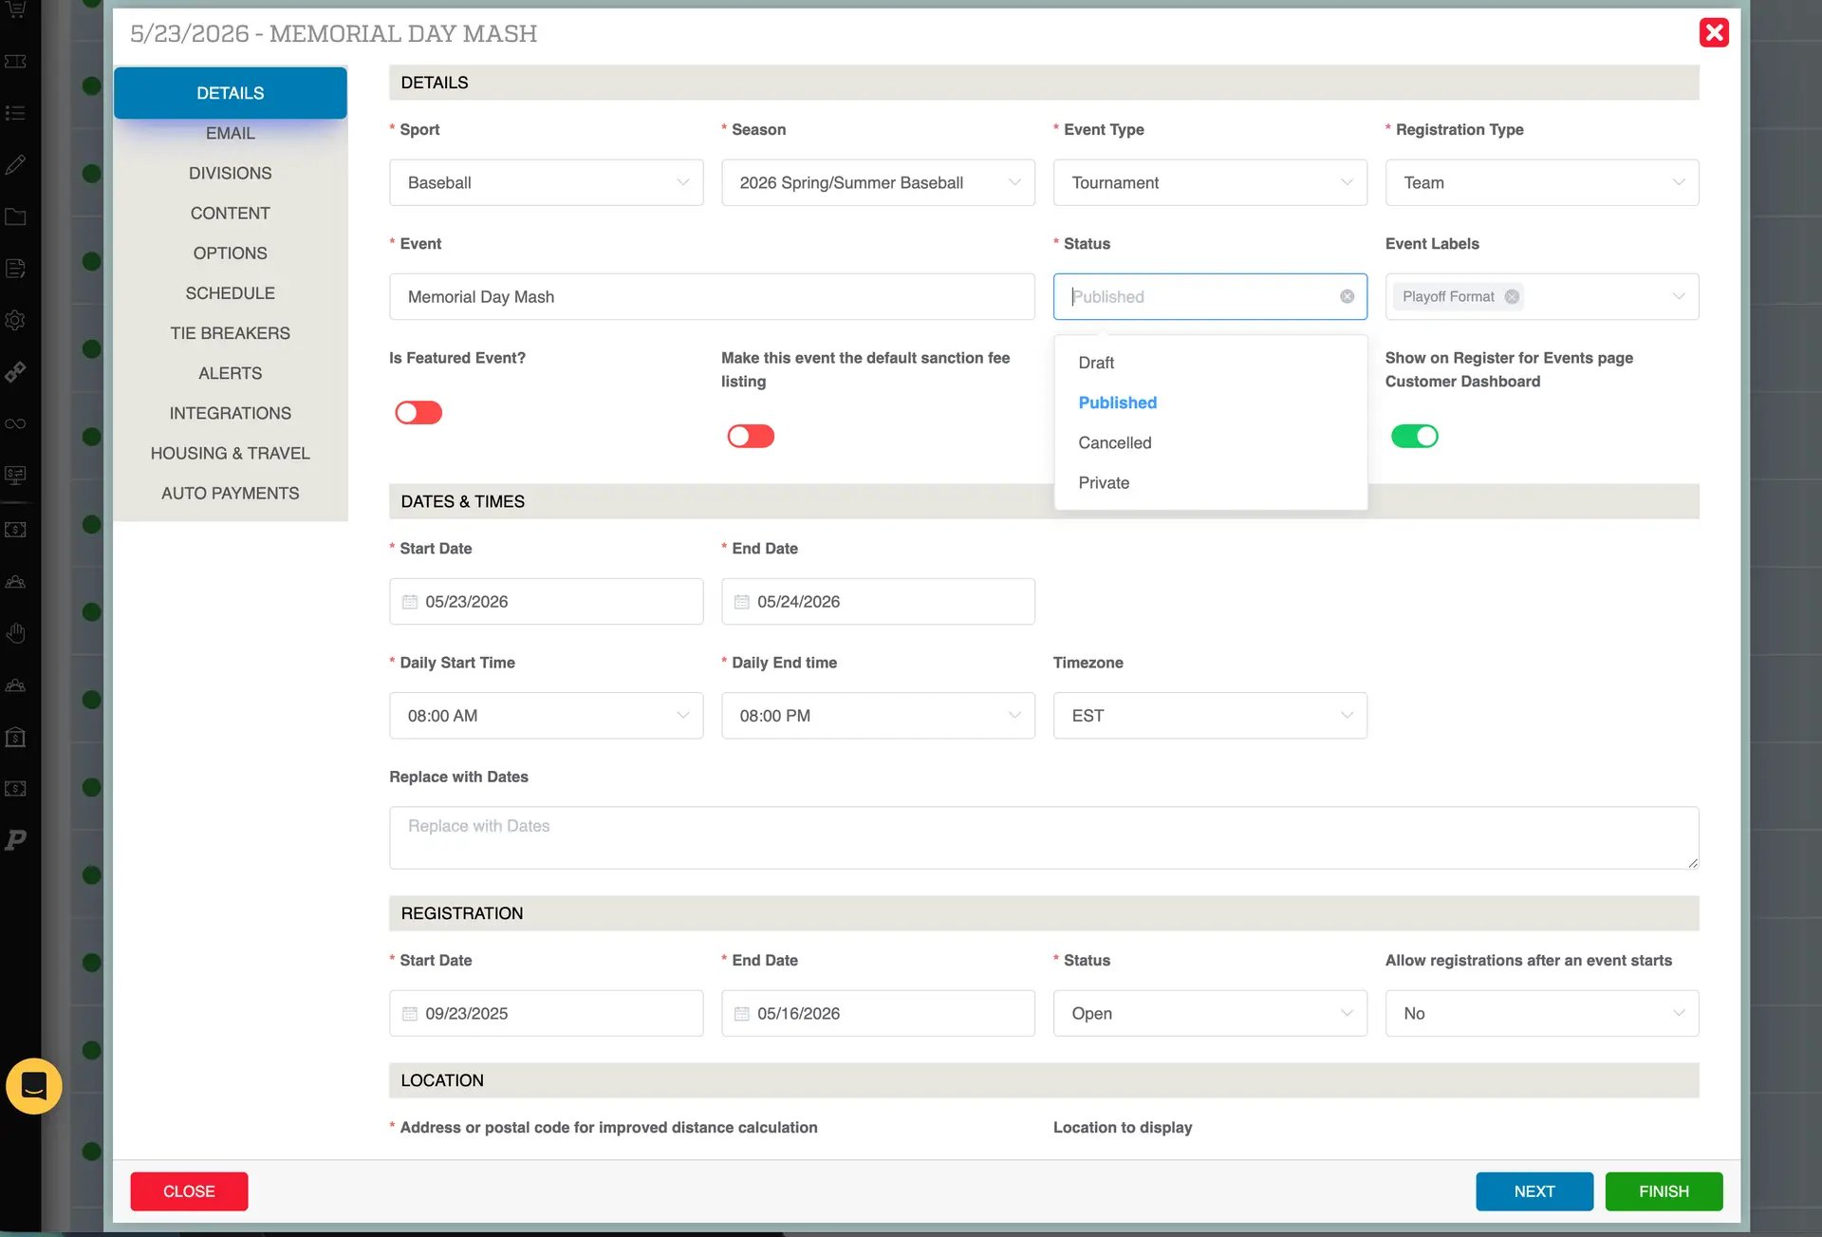Open the Timezone dropdown showing EST
This screenshot has height=1237, width=1822.
coord(1210,716)
